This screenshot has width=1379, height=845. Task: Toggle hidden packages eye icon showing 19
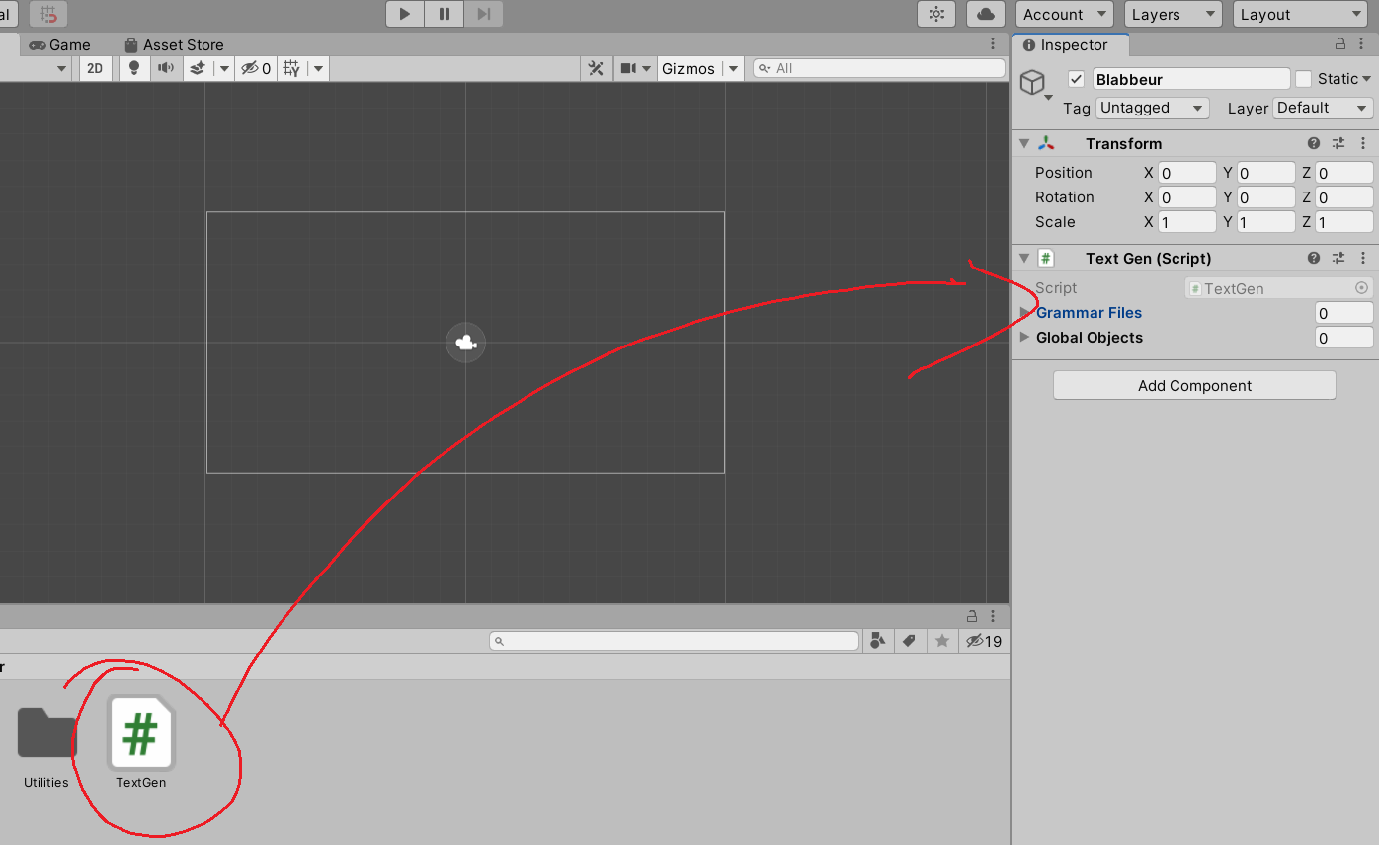click(x=983, y=642)
